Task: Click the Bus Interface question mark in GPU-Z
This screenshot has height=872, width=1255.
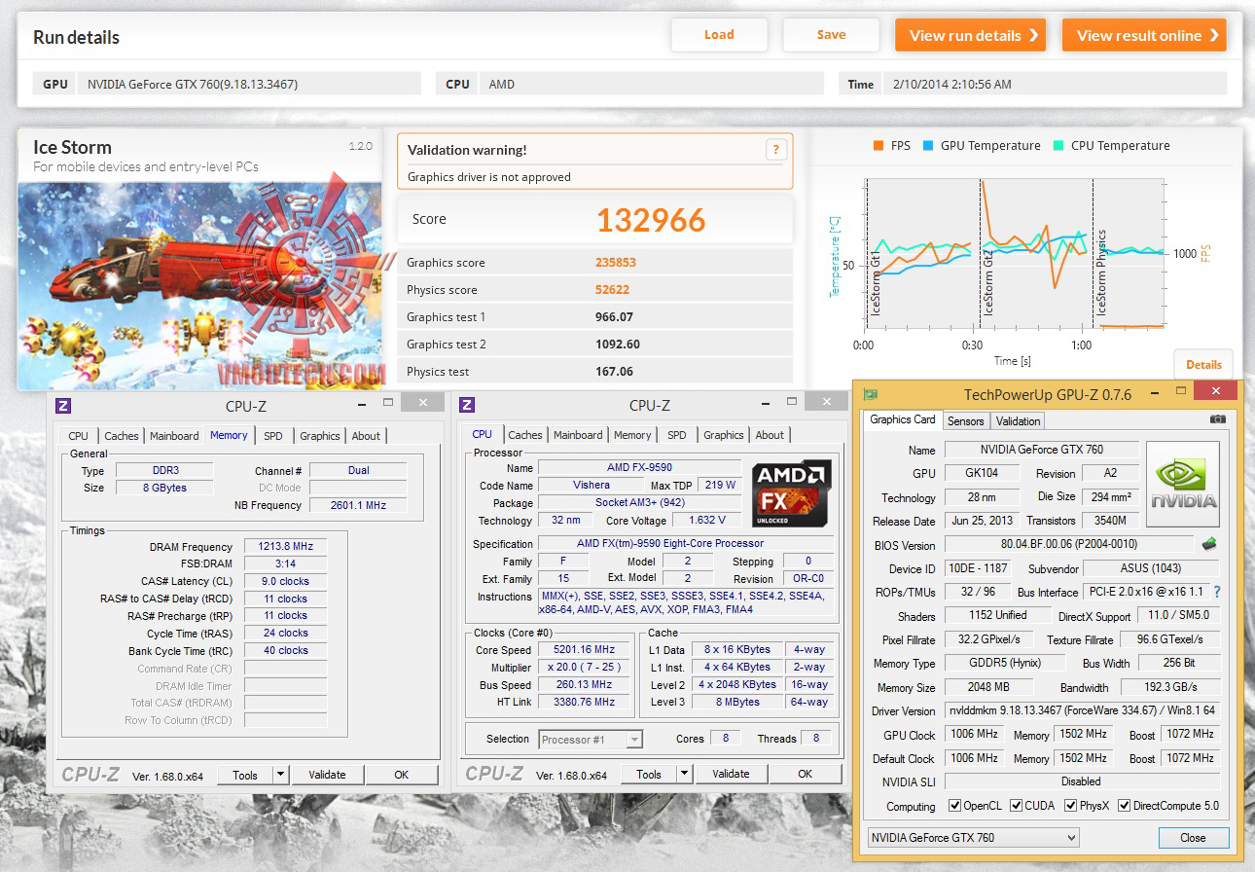Action: (1216, 592)
